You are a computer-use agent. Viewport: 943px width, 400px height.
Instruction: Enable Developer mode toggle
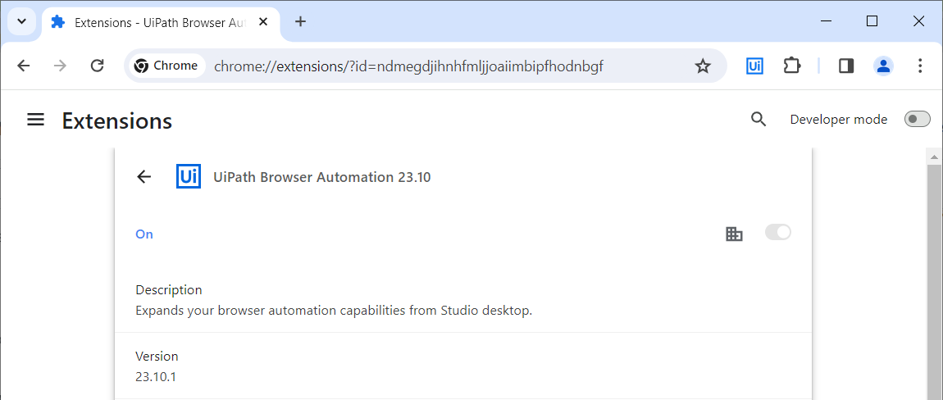pyautogui.click(x=917, y=119)
